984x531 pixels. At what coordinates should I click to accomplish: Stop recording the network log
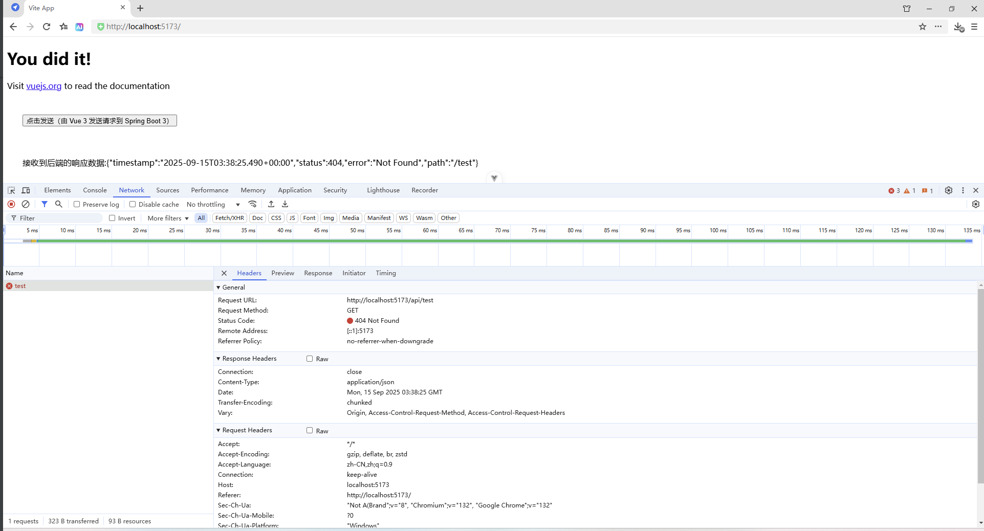pyautogui.click(x=11, y=204)
